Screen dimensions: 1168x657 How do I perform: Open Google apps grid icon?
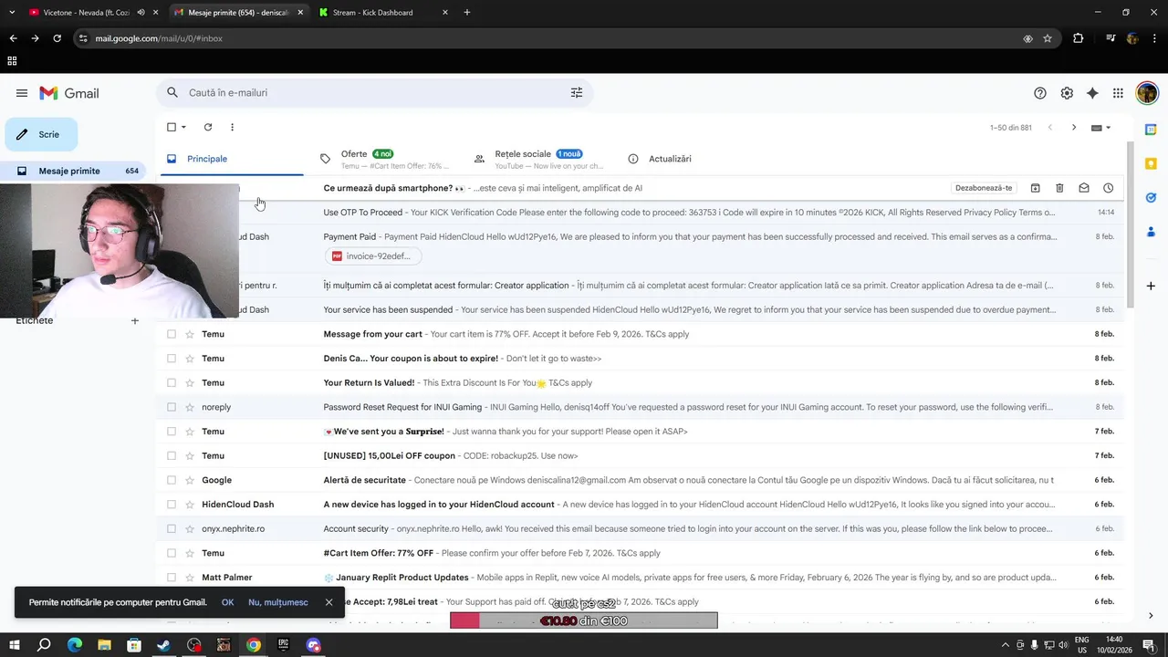[x=1118, y=93]
